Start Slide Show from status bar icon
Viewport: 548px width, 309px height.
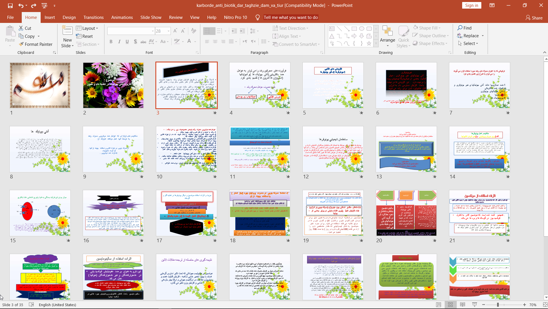(474, 305)
